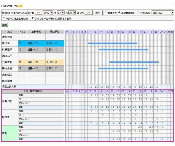
Task: Click the 07:00–16:00 shift bar in chart
Action: (x=112, y=43)
